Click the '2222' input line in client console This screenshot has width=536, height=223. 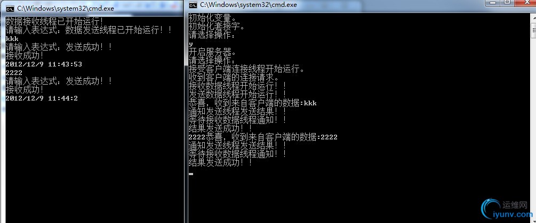[x=14, y=72]
